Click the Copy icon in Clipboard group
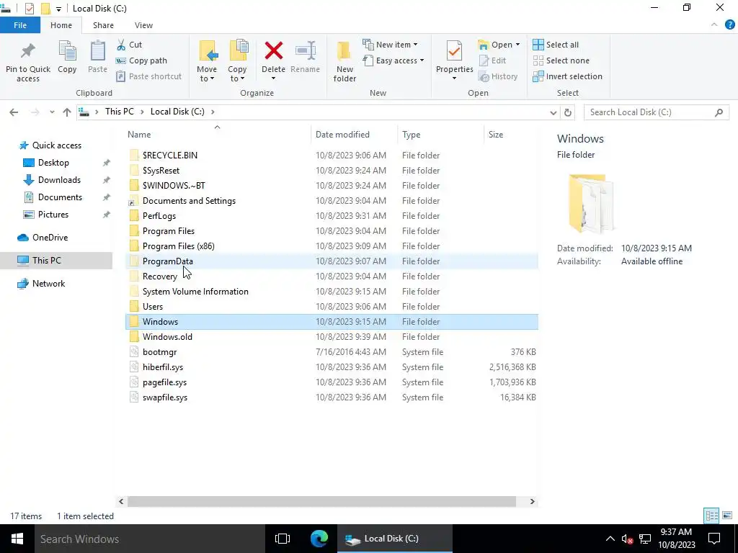738x553 pixels. (x=67, y=51)
